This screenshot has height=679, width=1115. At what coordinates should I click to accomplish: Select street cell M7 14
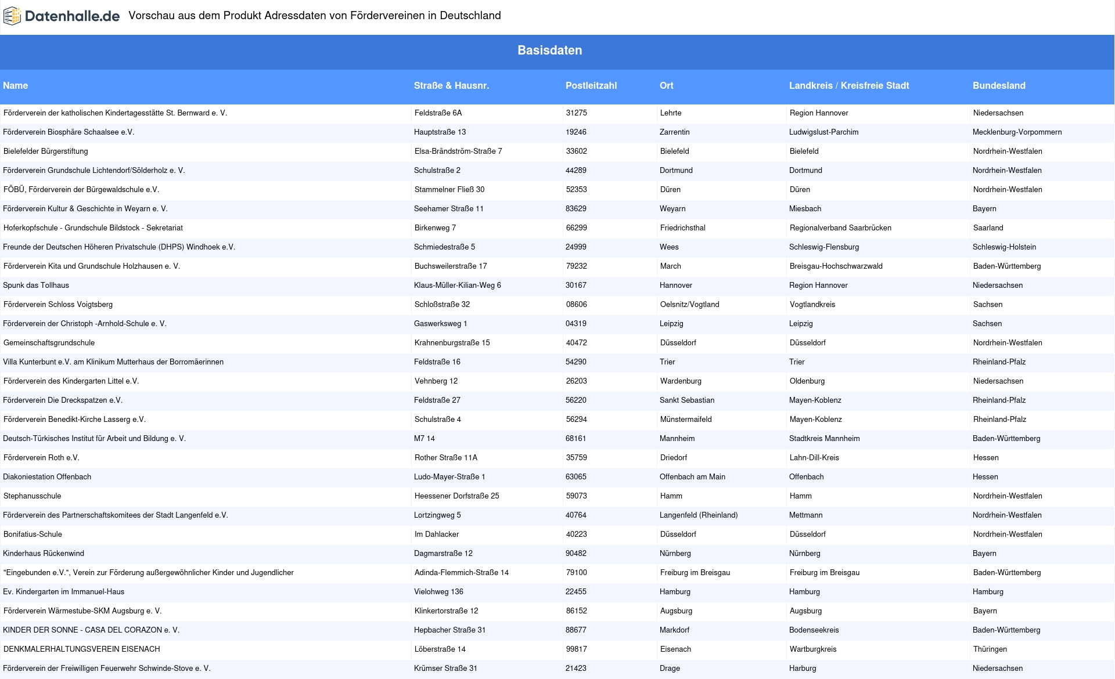point(425,439)
